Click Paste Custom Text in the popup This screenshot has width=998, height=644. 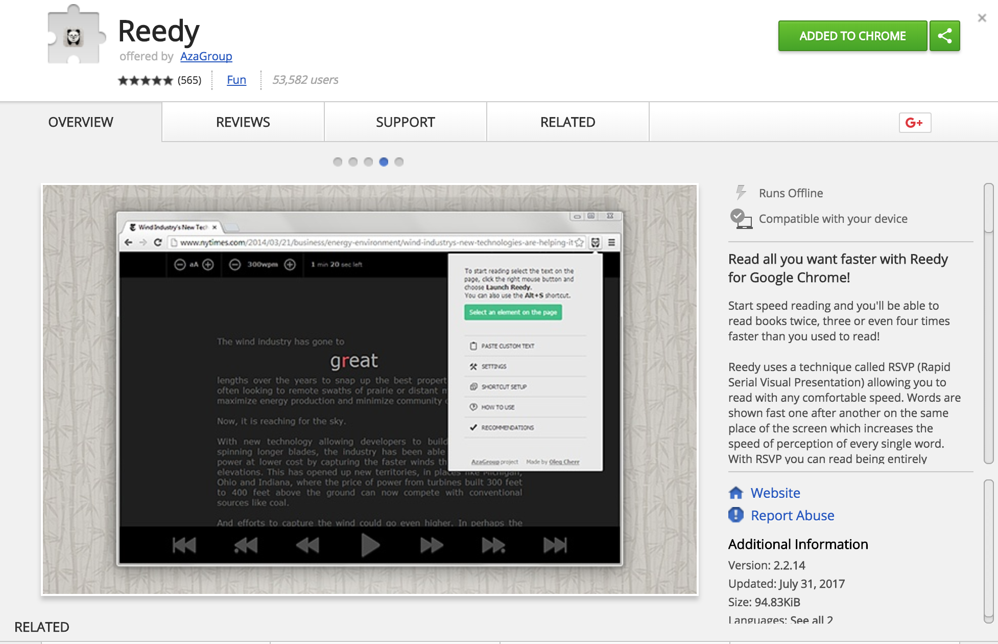tap(526, 346)
